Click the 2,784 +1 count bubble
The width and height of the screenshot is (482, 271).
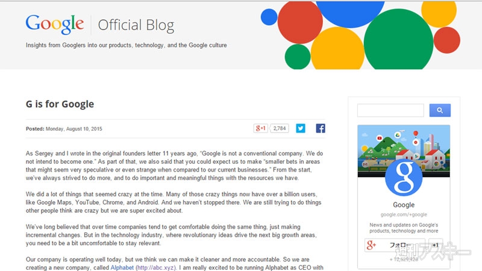(x=280, y=128)
